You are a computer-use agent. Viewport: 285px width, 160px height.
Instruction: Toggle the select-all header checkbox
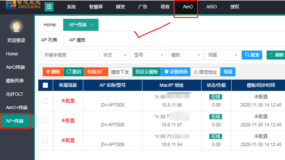pos(45,85)
